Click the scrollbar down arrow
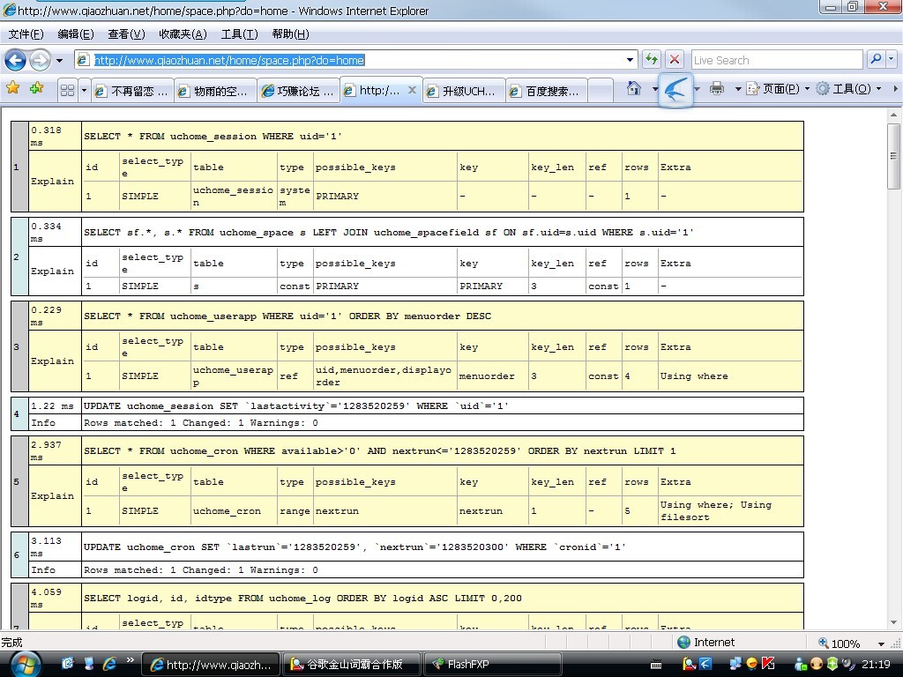The height and width of the screenshot is (677, 903). [893, 622]
